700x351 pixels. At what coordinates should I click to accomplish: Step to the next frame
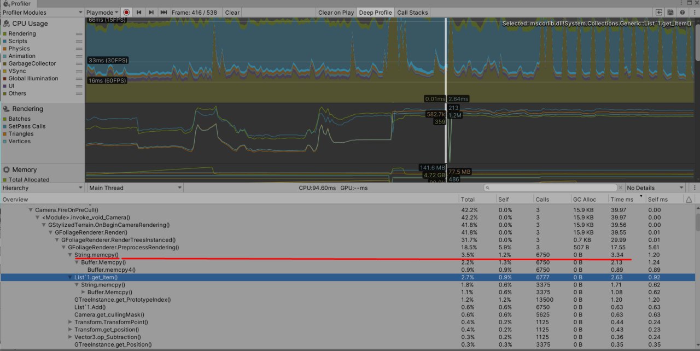tap(151, 12)
